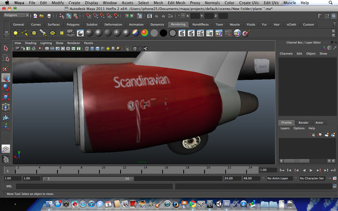
Task: Pick the Paint Selection tool
Action: tap(6, 68)
